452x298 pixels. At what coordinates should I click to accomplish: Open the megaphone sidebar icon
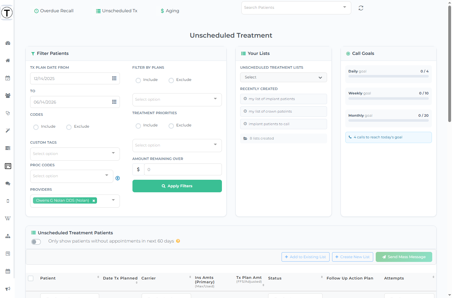(8, 289)
